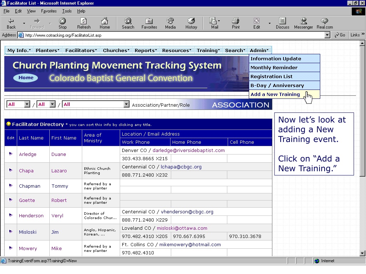Select Monthly Reminder in Admin menu
Image resolution: width=366 pixels, height=274 pixels.
click(x=284, y=67)
